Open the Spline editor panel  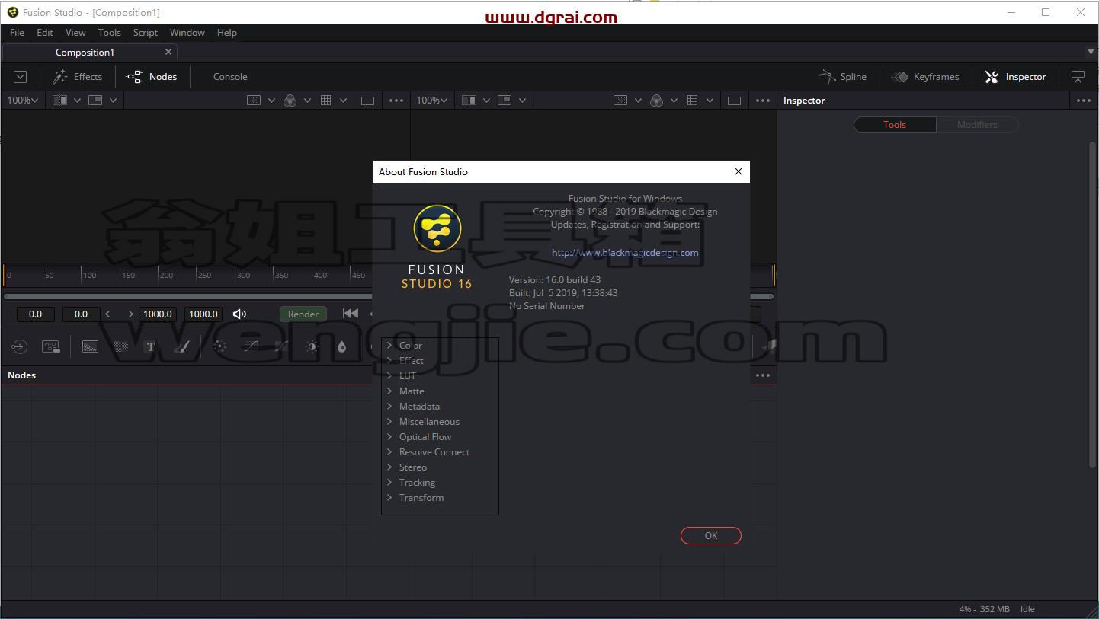pos(842,77)
